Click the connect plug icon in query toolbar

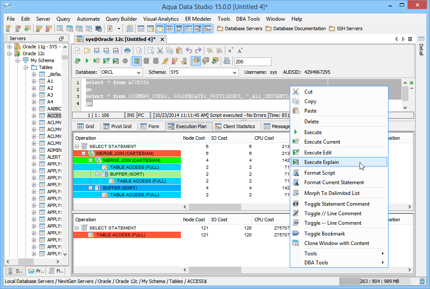[x=165, y=61]
